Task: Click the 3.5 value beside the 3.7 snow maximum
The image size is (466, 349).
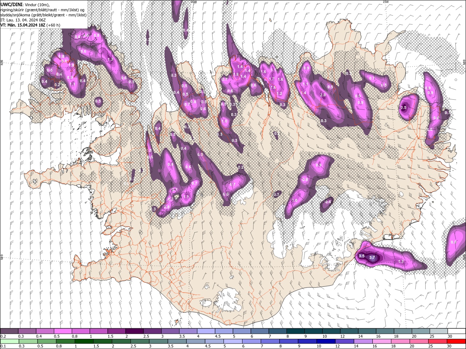Action: tap(362, 256)
